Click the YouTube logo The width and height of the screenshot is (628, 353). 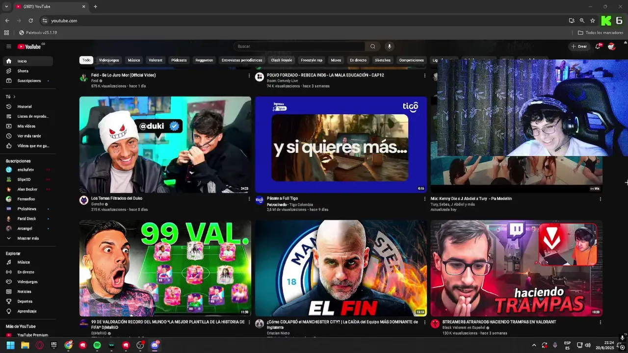pyautogui.click(x=30, y=47)
